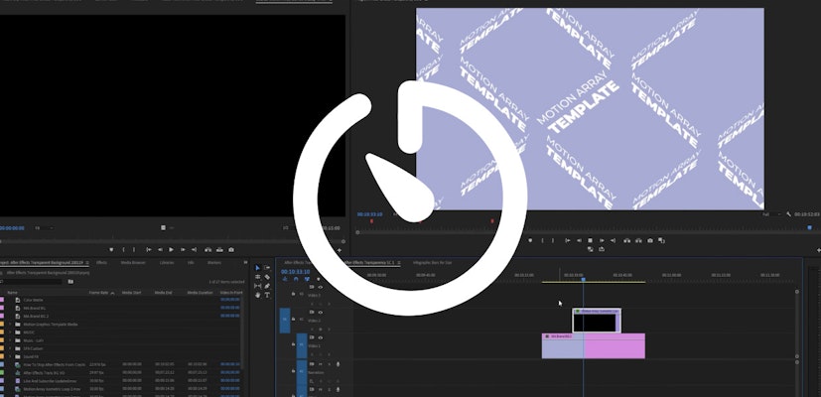Click Go to Out in Source monitor
The height and width of the screenshot is (397, 821).
pyautogui.click(x=195, y=250)
